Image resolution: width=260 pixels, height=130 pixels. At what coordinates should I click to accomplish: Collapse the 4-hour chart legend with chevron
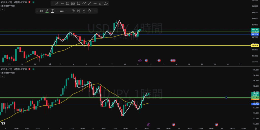click(3, 9)
